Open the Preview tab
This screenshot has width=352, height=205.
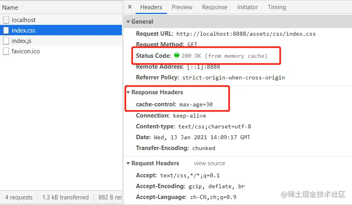coord(182,7)
